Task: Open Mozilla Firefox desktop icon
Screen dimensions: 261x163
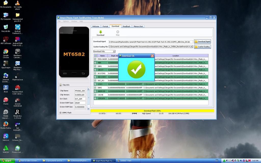Action: point(6,124)
